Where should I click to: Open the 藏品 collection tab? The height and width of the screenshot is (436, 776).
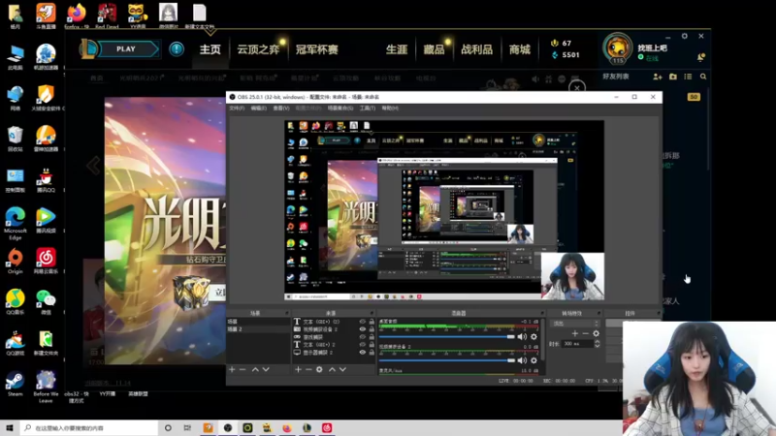[x=434, y=49]
